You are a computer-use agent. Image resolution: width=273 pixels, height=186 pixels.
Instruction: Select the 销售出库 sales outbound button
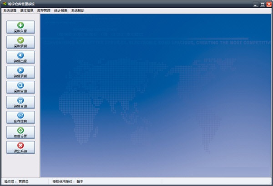tap(20, 58)
